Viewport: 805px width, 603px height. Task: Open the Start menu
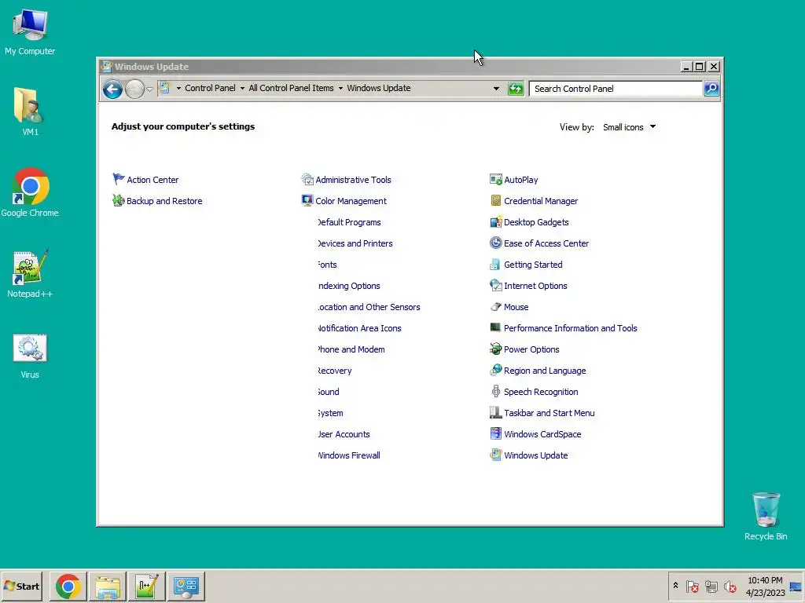[x=22, y=586]
